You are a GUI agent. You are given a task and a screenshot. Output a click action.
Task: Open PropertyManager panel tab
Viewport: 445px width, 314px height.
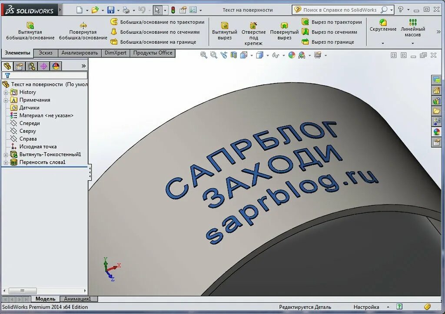point(20,66)
